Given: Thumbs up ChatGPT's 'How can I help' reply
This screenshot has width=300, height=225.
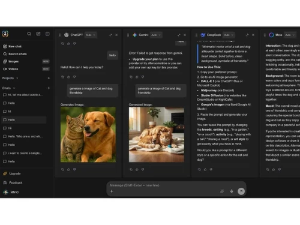Looking at the screenshot, I should 68,77.
